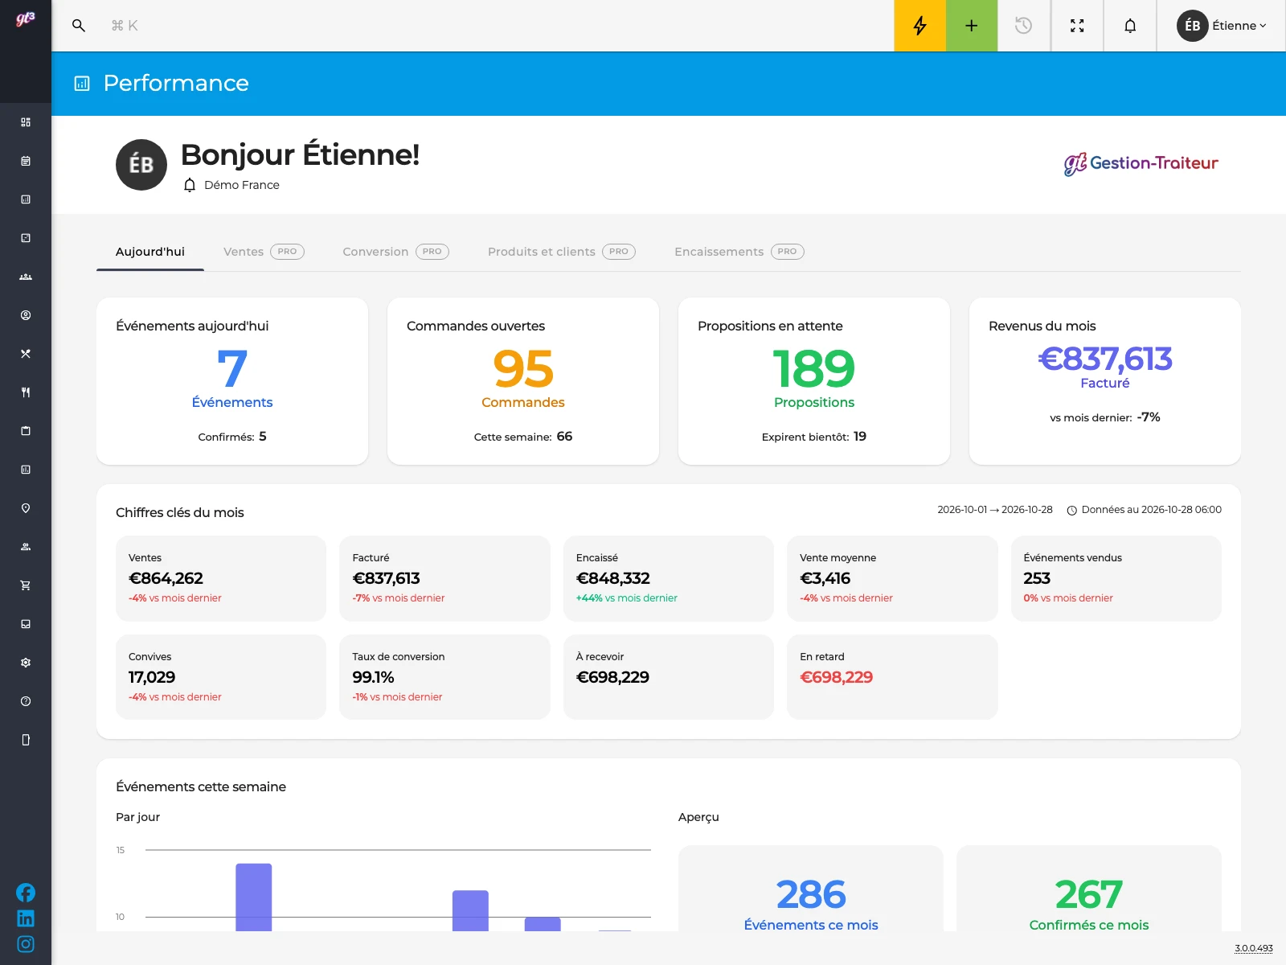The width and height of the screenshot is (1286, 965).
Task: Open the account circle sidebar icon
Action: [26, 315]
